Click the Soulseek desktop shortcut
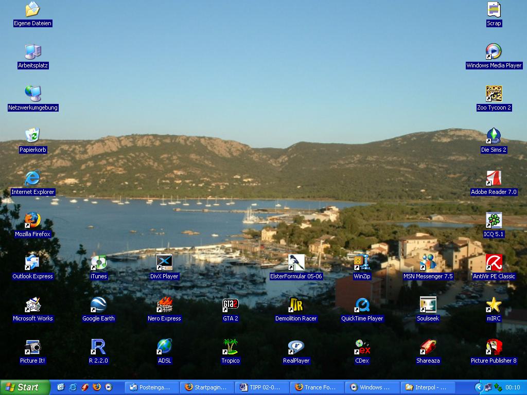This screenshot has width=527, height=395. pos(428,304)
